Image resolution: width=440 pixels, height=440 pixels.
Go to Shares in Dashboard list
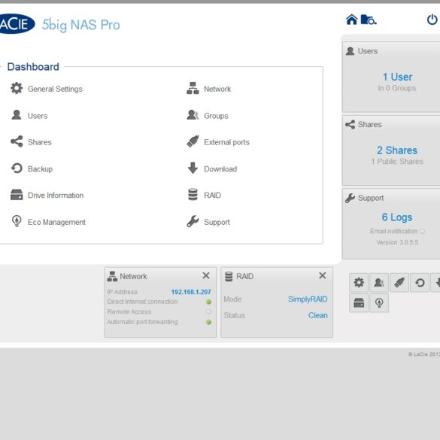(40, 142)
